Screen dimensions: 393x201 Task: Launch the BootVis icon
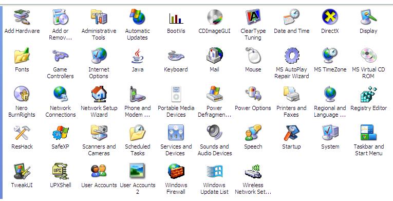[x=176, y=18]
